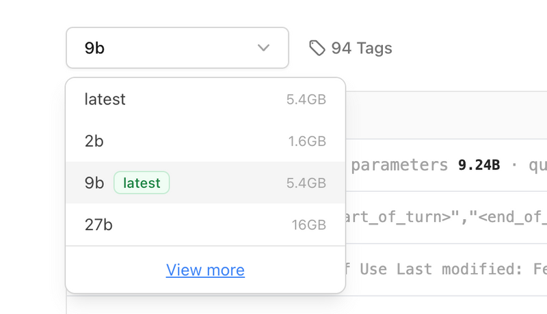
Task: Click the word Use in the license row
Action: pyautogui.click(x=373, y=269)
